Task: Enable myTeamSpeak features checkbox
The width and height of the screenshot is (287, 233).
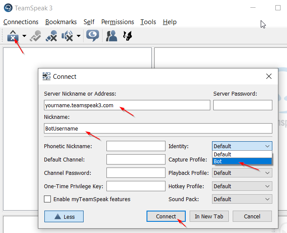Action: pos(47,199)
